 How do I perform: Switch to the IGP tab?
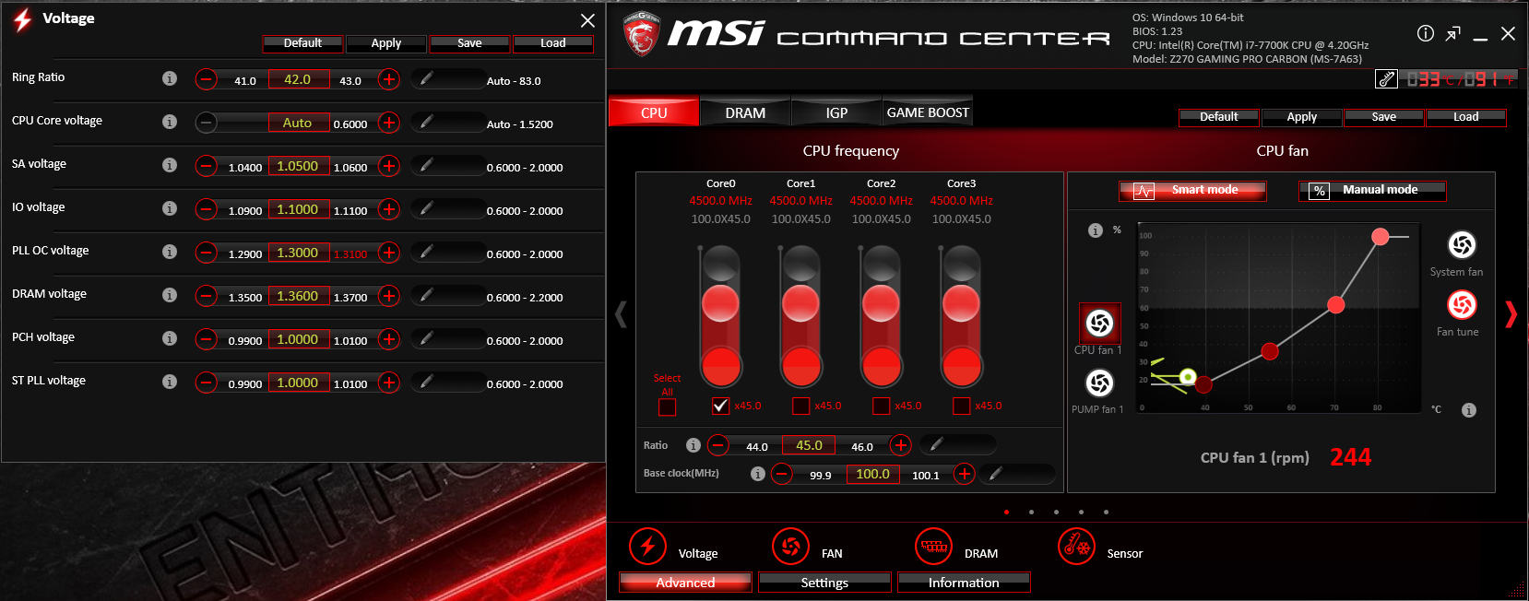tap(836, 112)
